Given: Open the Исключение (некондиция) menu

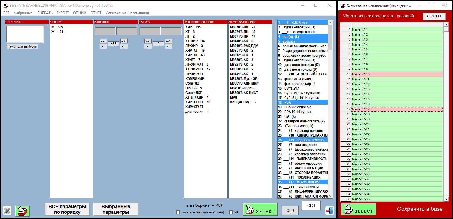Looking at the screenshot, I should coord(127,13).
